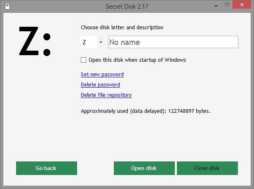Click the 'Open this disk when startup' label
Image resolution: width=254 pixels, height=189 pixels.
(137, 60)
